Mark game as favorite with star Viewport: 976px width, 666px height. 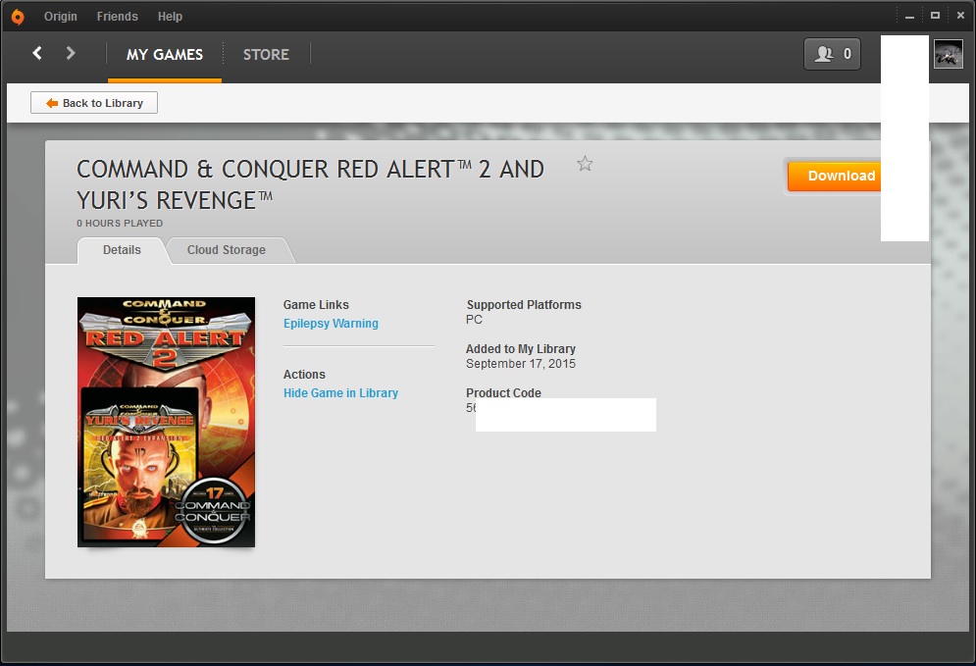(585, 164)
